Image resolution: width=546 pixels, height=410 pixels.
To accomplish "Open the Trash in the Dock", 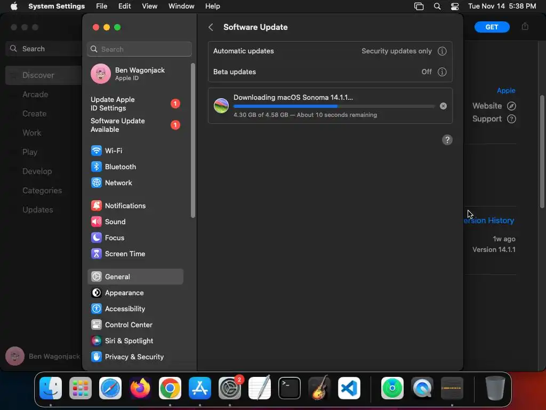I will (495, 389).
